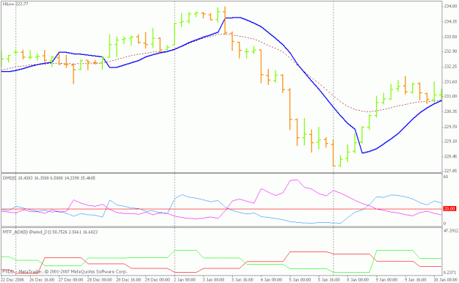Click the 232.25 price axis label

[450, 67]
